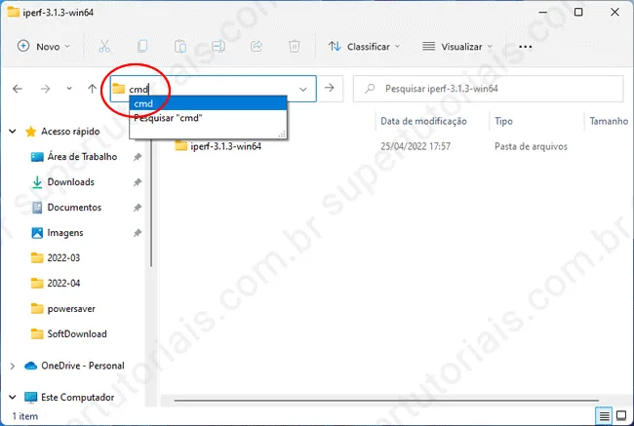The width and height of the screenshot is (634, 426).
Task: Go up one folder level arrow
Action: 92,88
